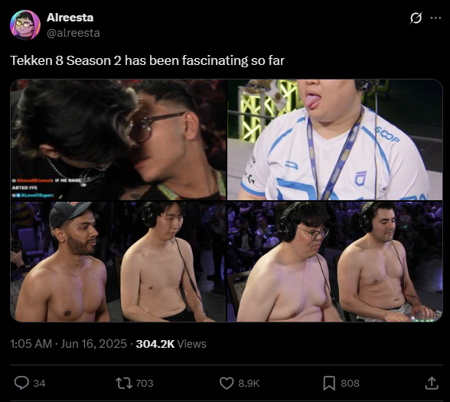Click the Alreesta display name
The image size is (450, 402).
pyautogui.click(x=70, y=18)
